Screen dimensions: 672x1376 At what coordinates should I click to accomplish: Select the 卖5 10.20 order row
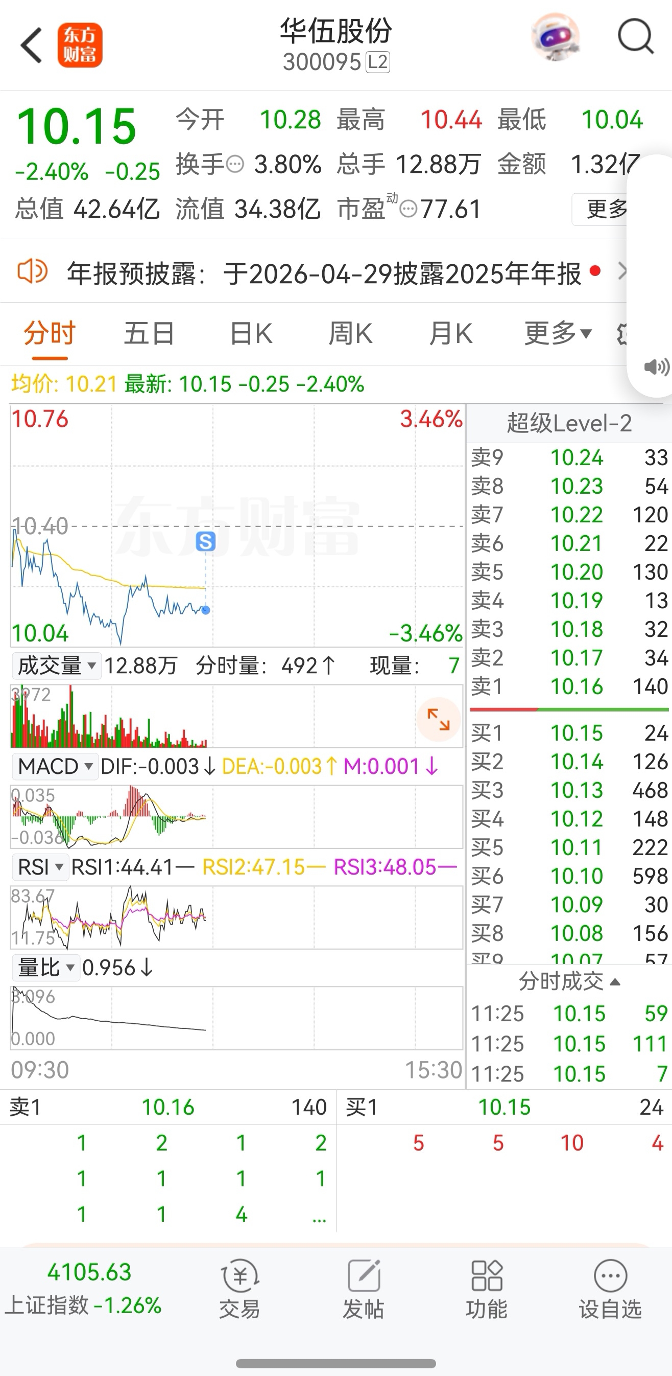(x=569, y=572)
